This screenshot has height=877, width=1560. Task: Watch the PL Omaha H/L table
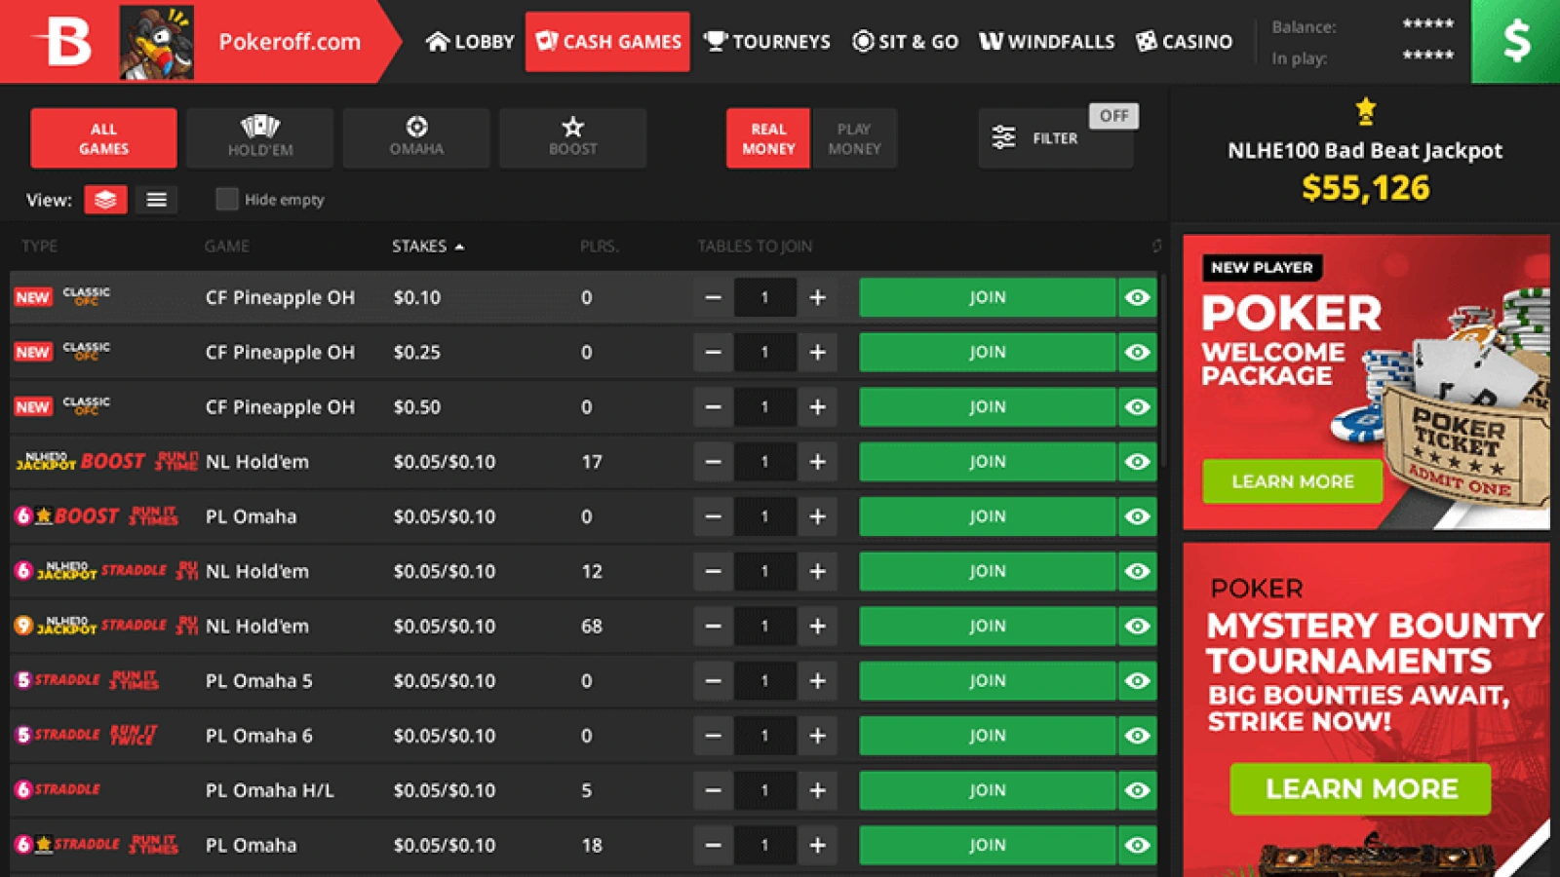(x=1137, y=790)
